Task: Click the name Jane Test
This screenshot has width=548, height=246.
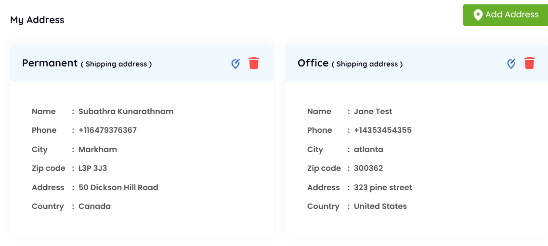Action: (373, 111)
